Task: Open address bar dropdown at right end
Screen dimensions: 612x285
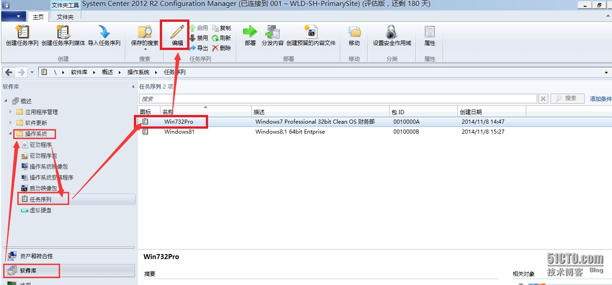Action: [x=606, y=72]
